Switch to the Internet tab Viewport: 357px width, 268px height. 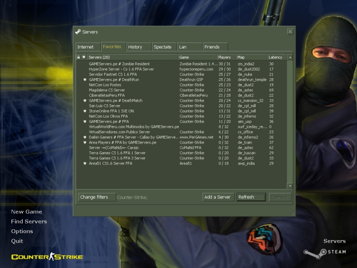tap(87, 47)
